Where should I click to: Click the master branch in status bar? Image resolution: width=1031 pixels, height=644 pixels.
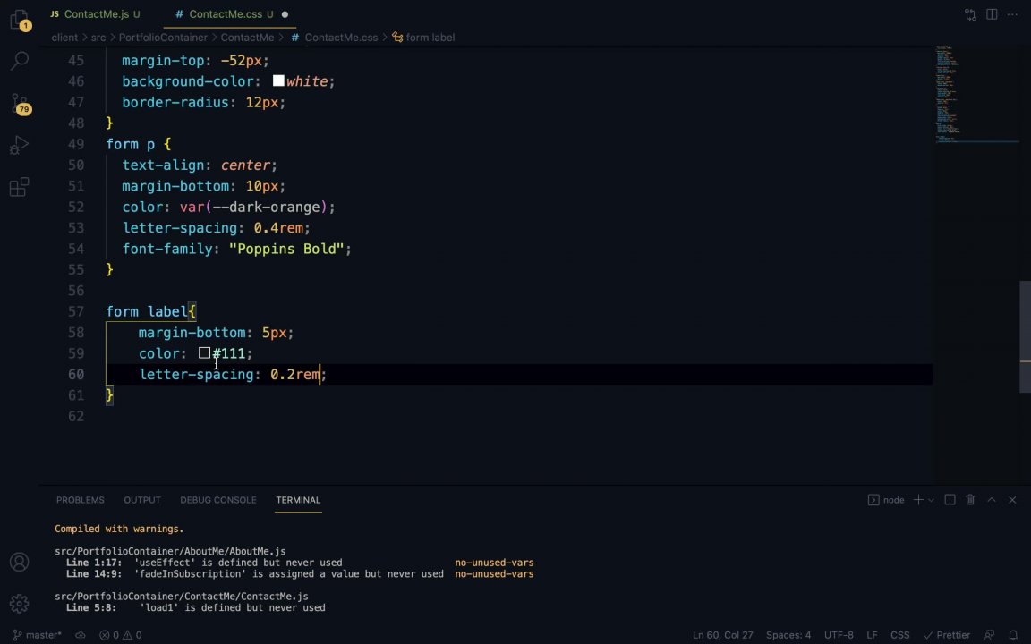[38, 635]
